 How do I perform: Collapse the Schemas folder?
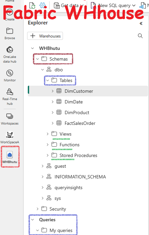(38, 59)
